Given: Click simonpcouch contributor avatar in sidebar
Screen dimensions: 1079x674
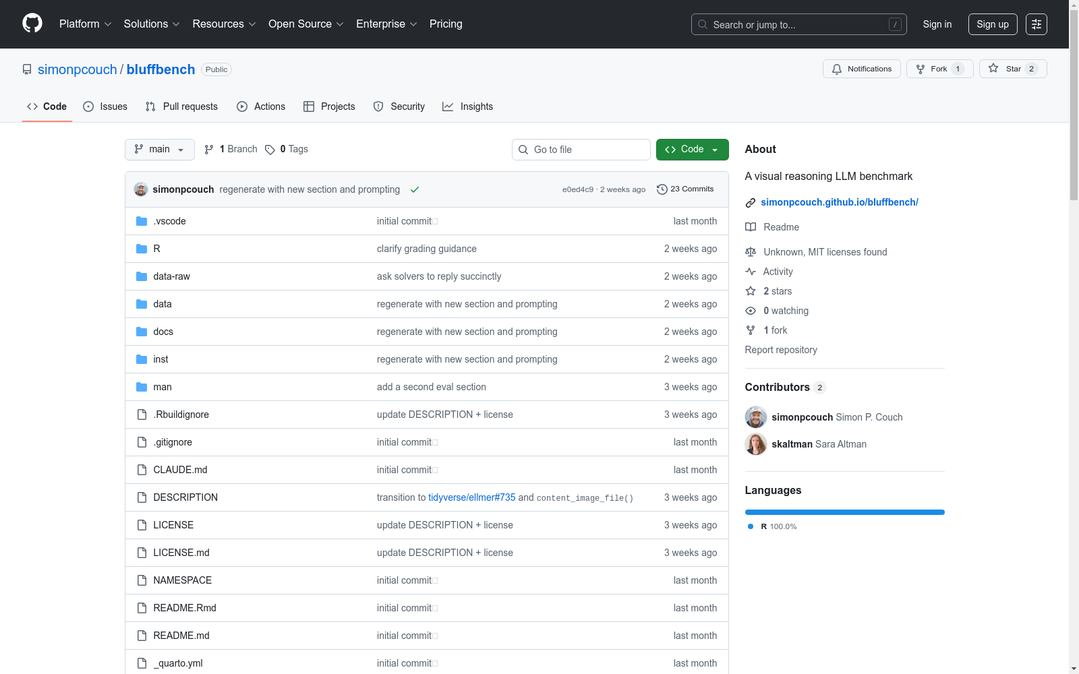Looking at the screenshot, I should (756, 417).
